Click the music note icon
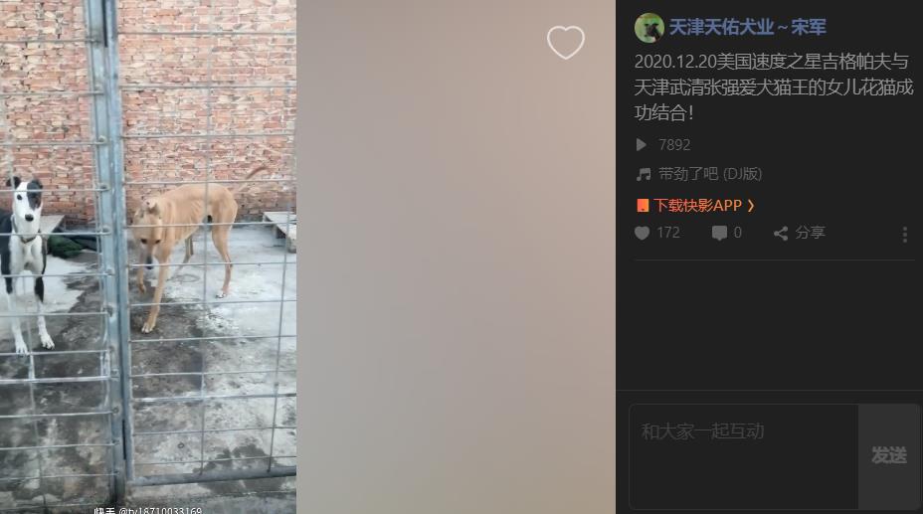This screenshot has width=923, height=514. click(644, 174)
